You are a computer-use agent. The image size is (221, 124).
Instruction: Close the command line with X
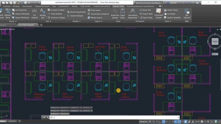(44, 117)
